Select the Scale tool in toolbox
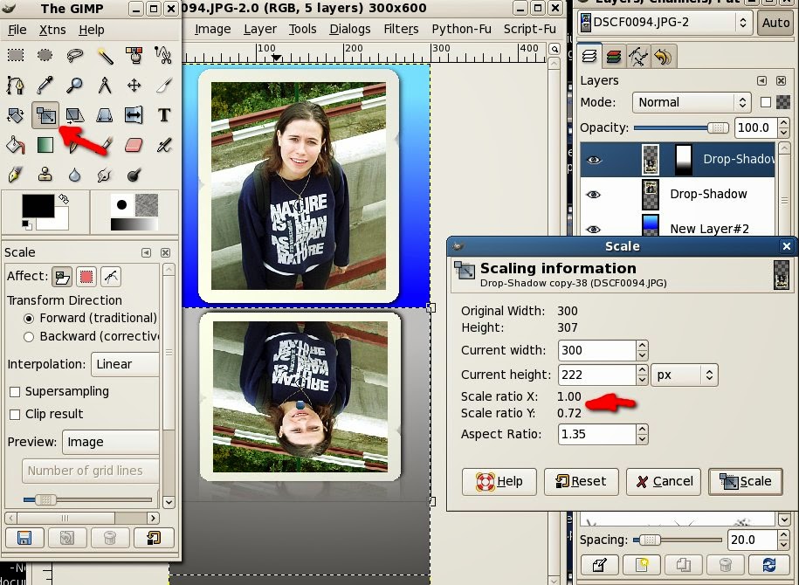The image size is (799, 585). [45, 115]
